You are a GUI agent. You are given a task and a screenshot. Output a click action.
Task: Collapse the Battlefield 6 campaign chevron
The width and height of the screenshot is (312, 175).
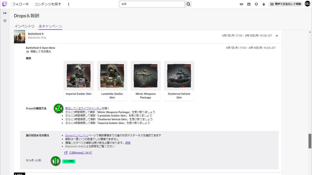click(x=277, y=36)
